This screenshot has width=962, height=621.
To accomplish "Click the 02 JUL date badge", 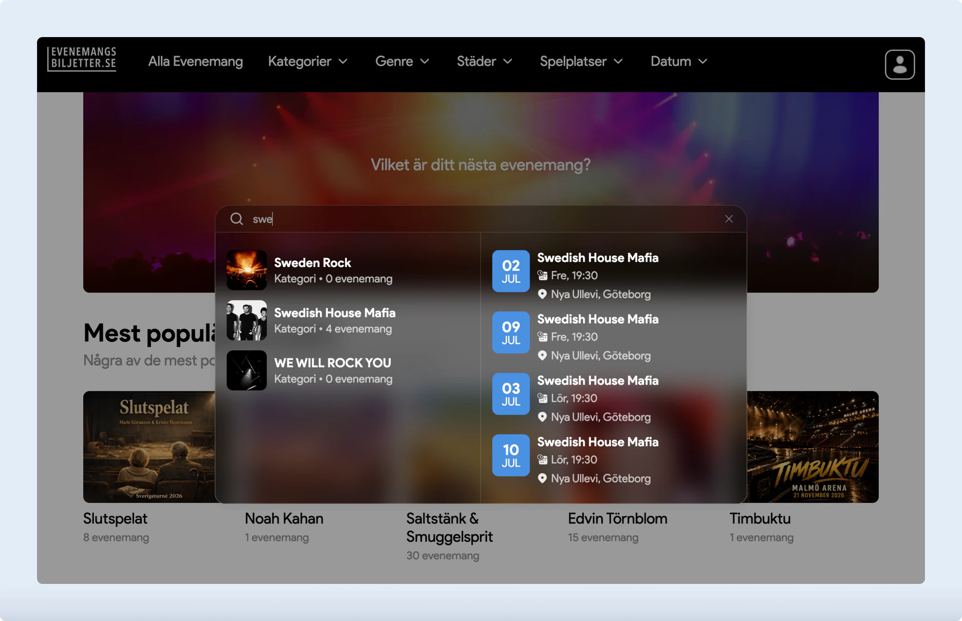I will tap(511, 271).
